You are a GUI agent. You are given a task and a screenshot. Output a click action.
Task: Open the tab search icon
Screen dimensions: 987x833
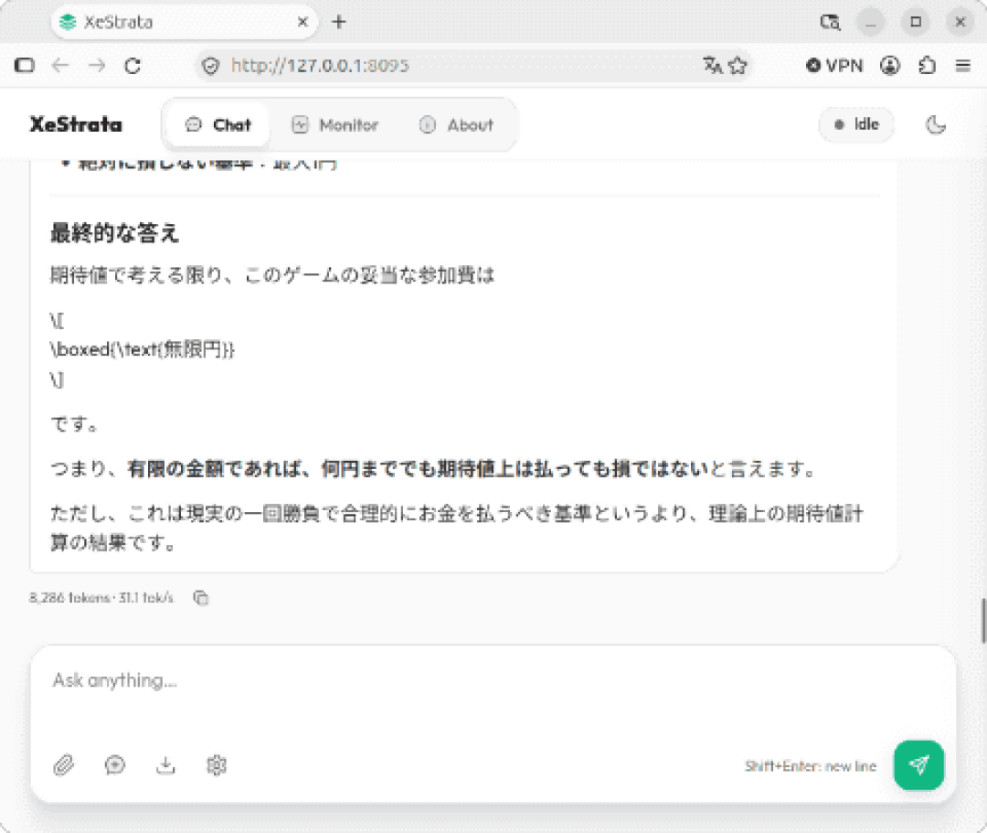point(830,22)
